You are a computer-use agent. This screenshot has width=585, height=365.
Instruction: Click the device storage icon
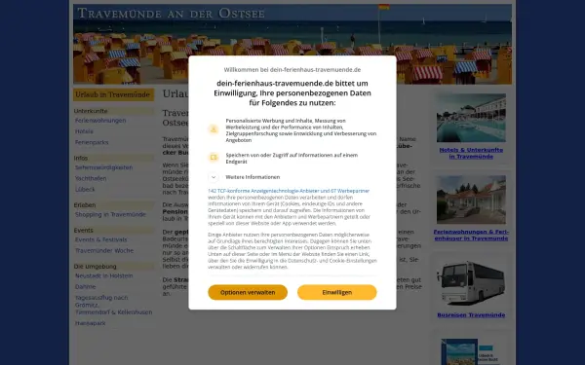pos(214,157)
